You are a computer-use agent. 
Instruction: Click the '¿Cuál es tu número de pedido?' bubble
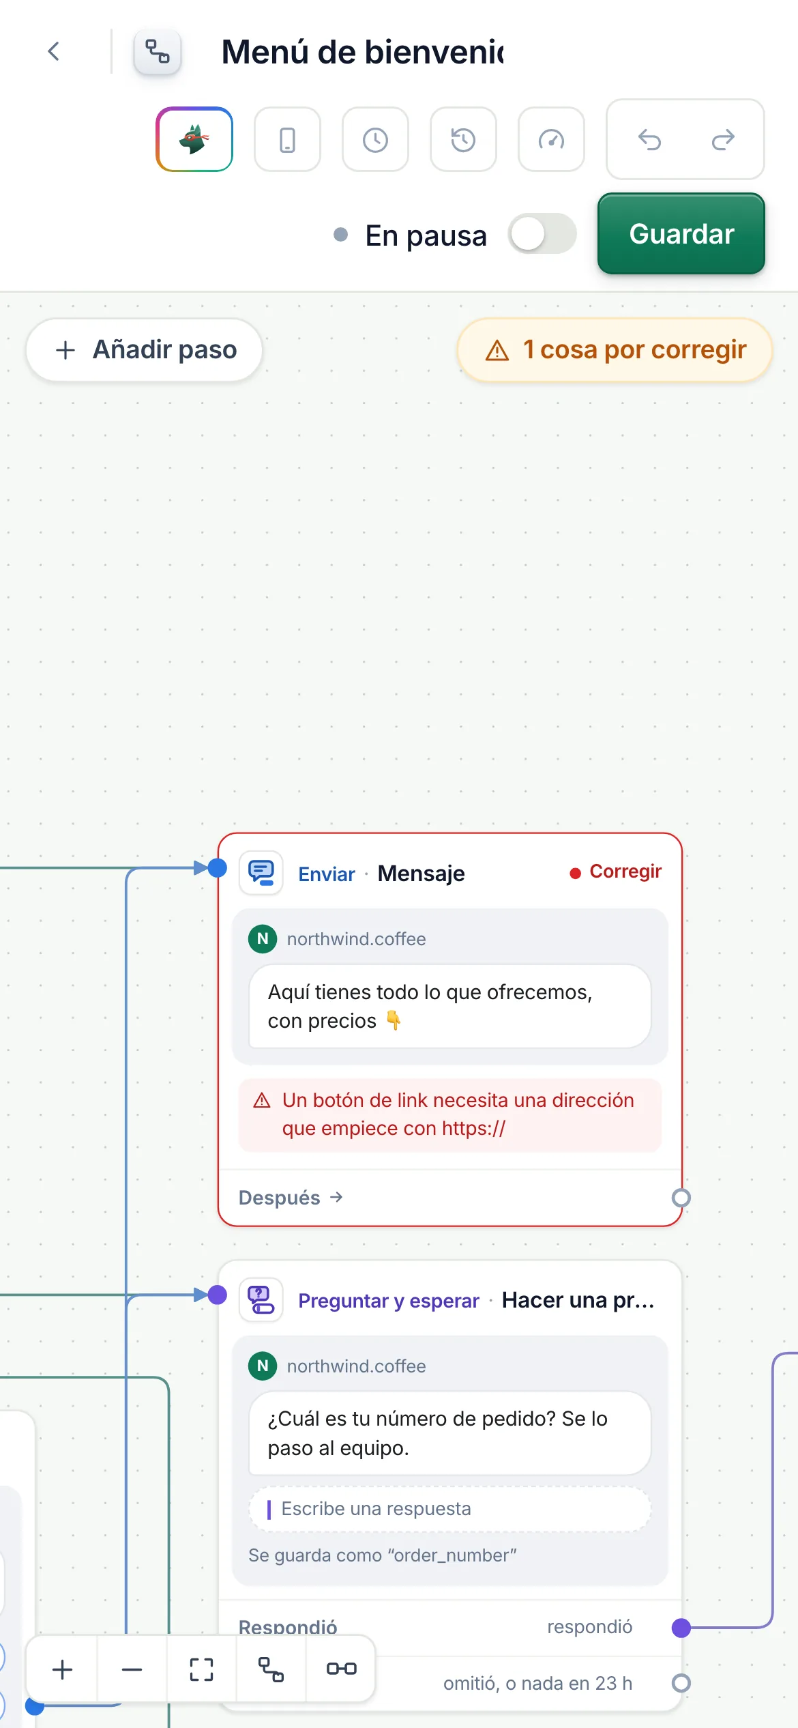(450, 1433)
